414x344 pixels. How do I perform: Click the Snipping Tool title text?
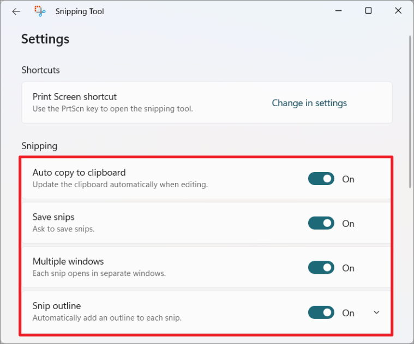(x=80, y=11)
